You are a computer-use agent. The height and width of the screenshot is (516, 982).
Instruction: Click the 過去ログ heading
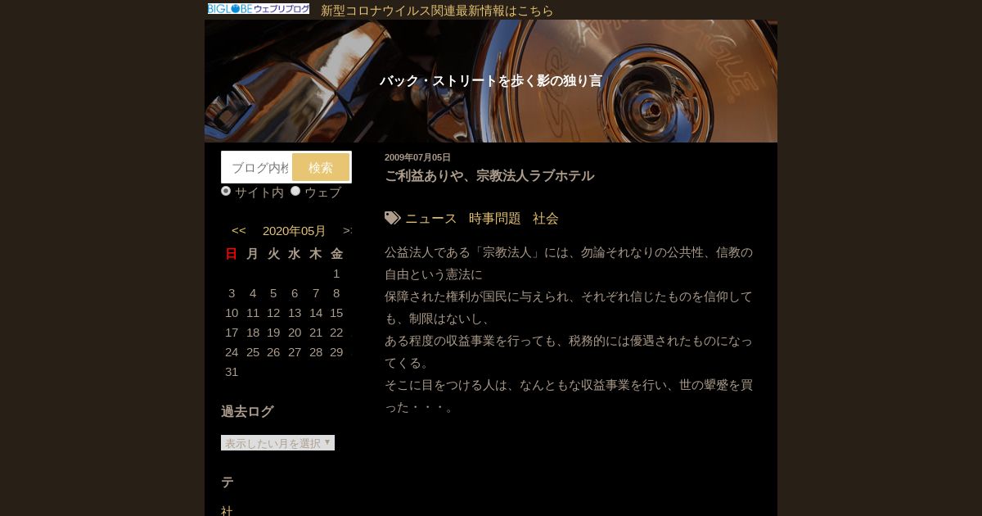tap(247, 411)
